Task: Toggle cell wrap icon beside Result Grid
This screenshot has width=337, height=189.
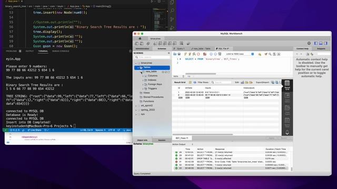Action: click(190, 82)
